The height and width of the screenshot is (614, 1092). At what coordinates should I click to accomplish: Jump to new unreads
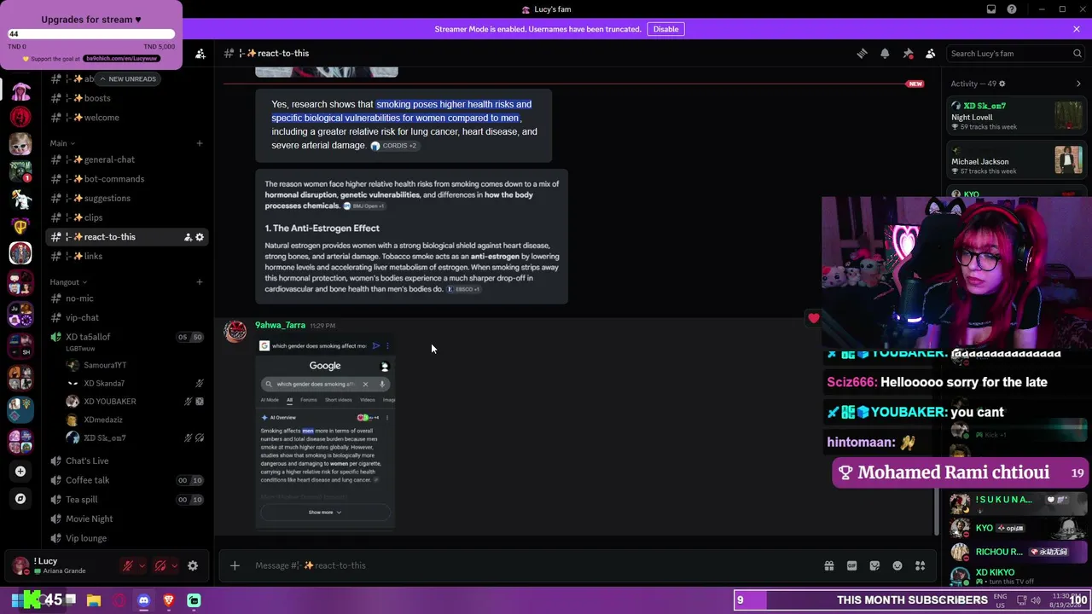pyautogui.click(x=127, y=78)
